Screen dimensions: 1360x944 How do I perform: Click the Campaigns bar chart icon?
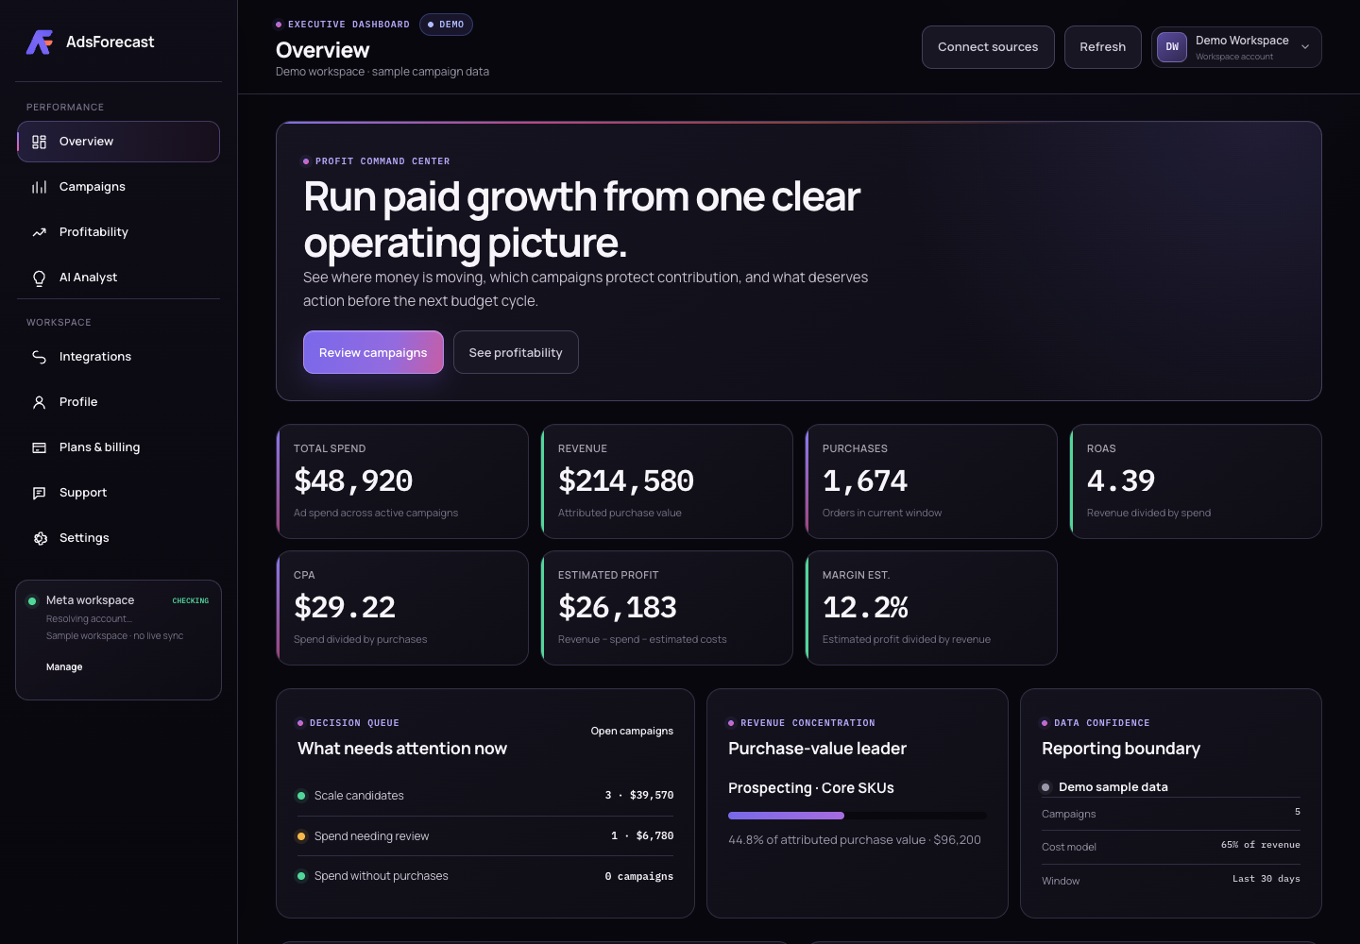39,187
